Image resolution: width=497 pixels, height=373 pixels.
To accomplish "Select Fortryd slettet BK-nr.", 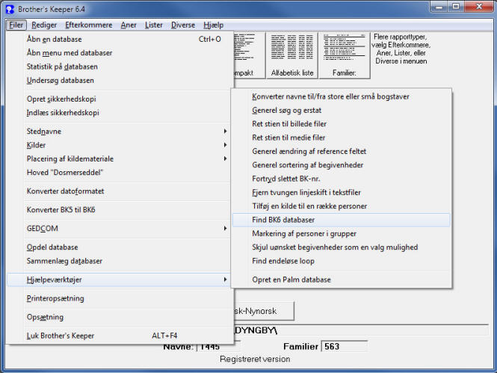I will (x=341, y=179).
